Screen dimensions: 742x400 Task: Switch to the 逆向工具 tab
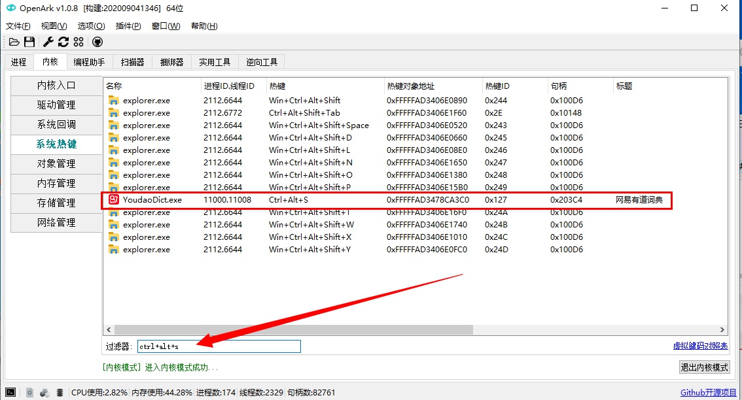(262, 61)
